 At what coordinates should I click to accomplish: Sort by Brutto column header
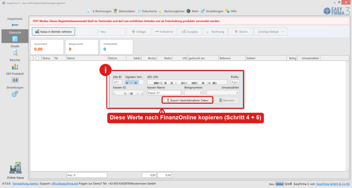pyautogui.click(x=149, y=58)
